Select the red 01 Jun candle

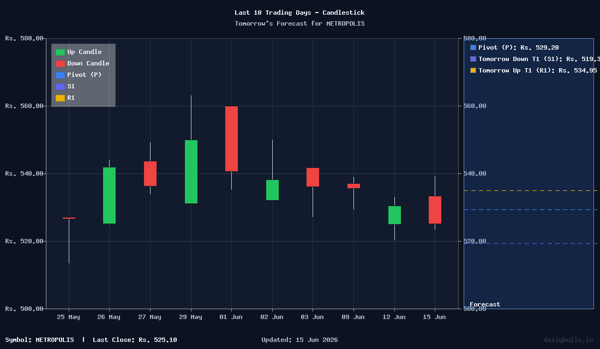click(231, 139)
